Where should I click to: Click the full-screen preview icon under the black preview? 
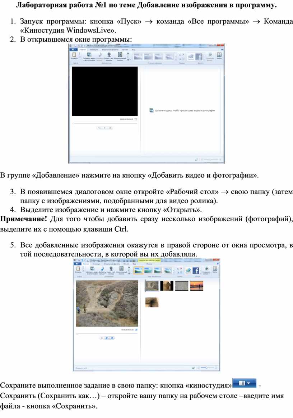136,119
